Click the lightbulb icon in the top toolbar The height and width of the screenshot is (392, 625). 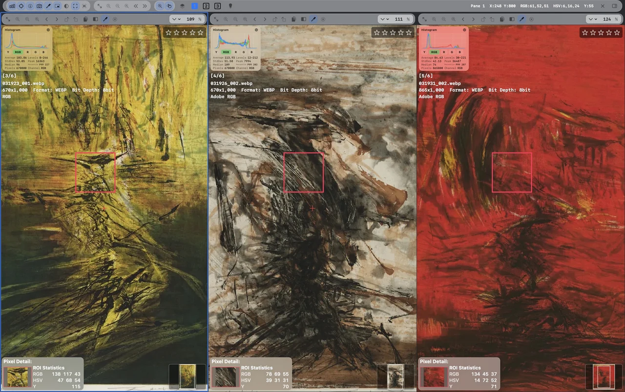point(230,6)
